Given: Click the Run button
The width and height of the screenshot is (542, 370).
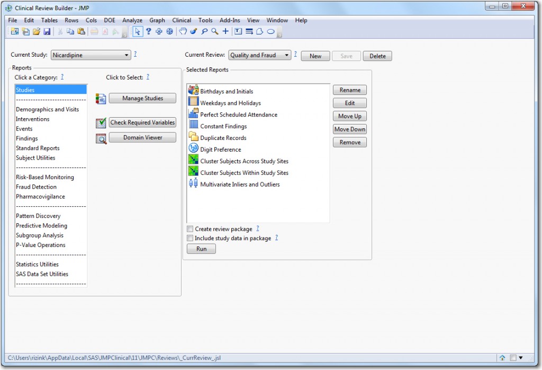Looking at the screenshot, I should (201, 249).
